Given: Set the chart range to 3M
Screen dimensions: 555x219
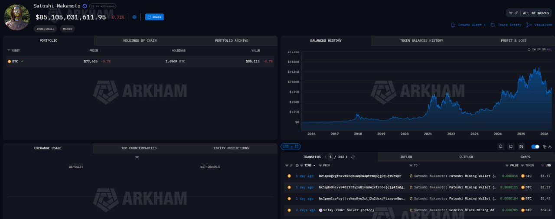Looking at the screenshot, I should click(x=544, y=49).
